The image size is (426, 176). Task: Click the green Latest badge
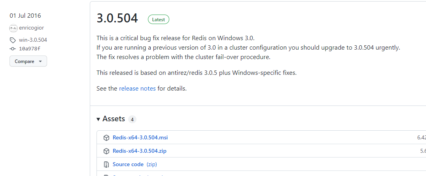click(x=158, y=19)
